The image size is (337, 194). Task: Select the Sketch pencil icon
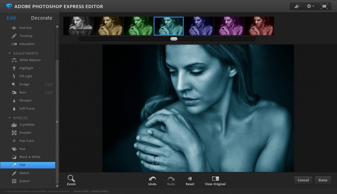[14, 173]
